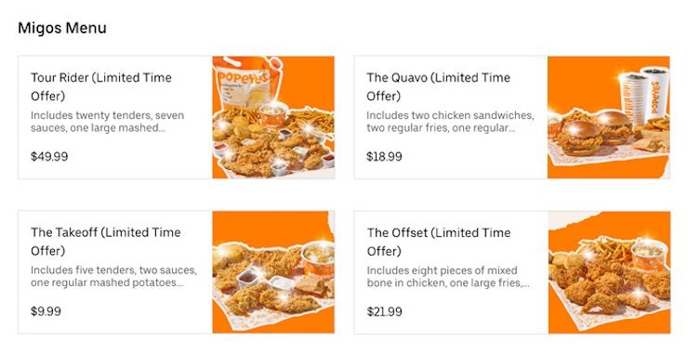Open The Takeoff tenders photo
The height and width of the screenshot is (354, 688).
point(273,272)
